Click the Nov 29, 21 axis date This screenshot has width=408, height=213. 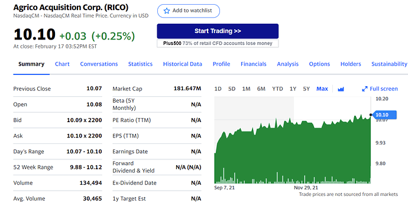tap(306, 188)
